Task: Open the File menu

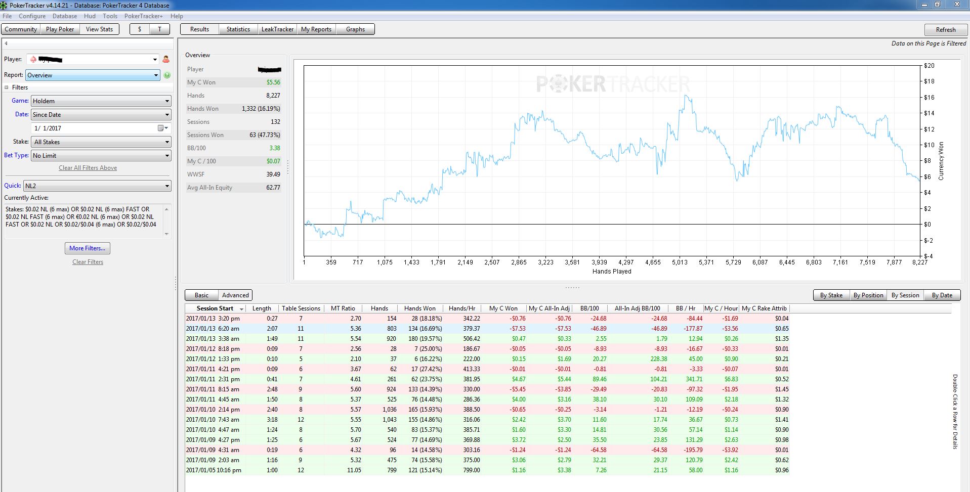Action: (7, 16)
